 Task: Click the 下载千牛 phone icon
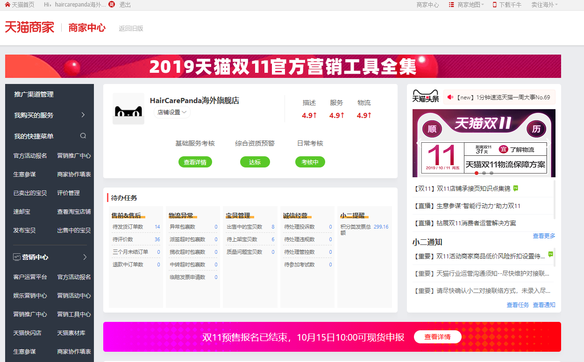click(x=494, y=5)
